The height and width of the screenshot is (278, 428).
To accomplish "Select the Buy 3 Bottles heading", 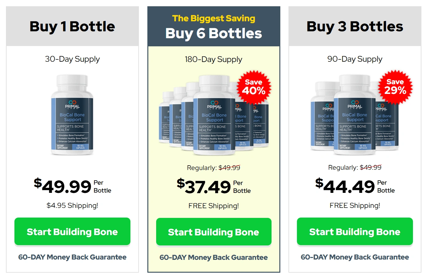I will click(355, 27).
